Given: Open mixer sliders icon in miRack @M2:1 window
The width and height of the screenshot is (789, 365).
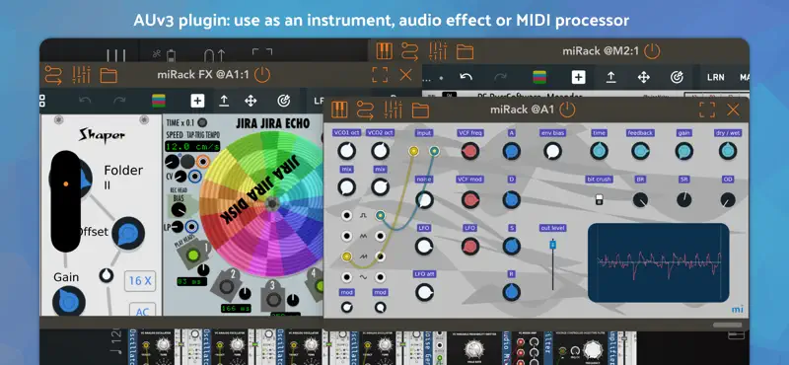Looking at the screenshot, I should tap(438, 51).
